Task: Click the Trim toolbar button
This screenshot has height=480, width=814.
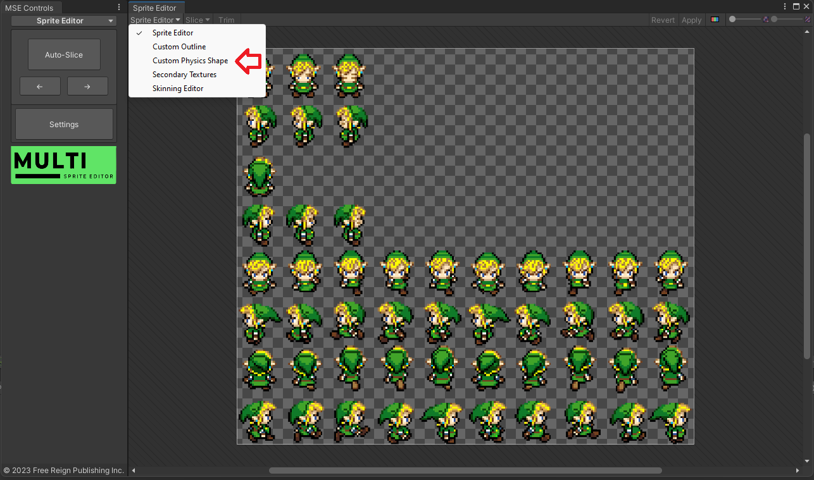Action: tap(226, 20)
